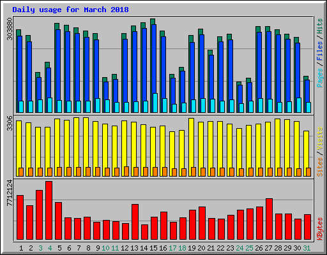This screenshot has height=255, width=327.
Task: Click green weekend day label 4
Action: pyautogui.click(x=50, y=248)
